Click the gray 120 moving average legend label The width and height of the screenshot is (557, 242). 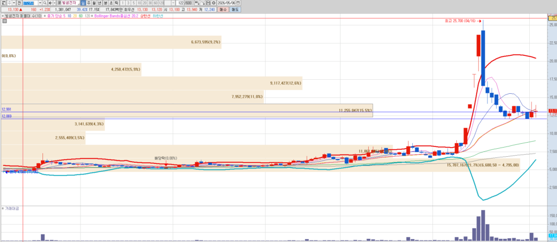pos(88,16)
